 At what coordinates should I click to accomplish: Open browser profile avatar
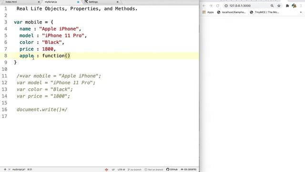pos(294,6)
